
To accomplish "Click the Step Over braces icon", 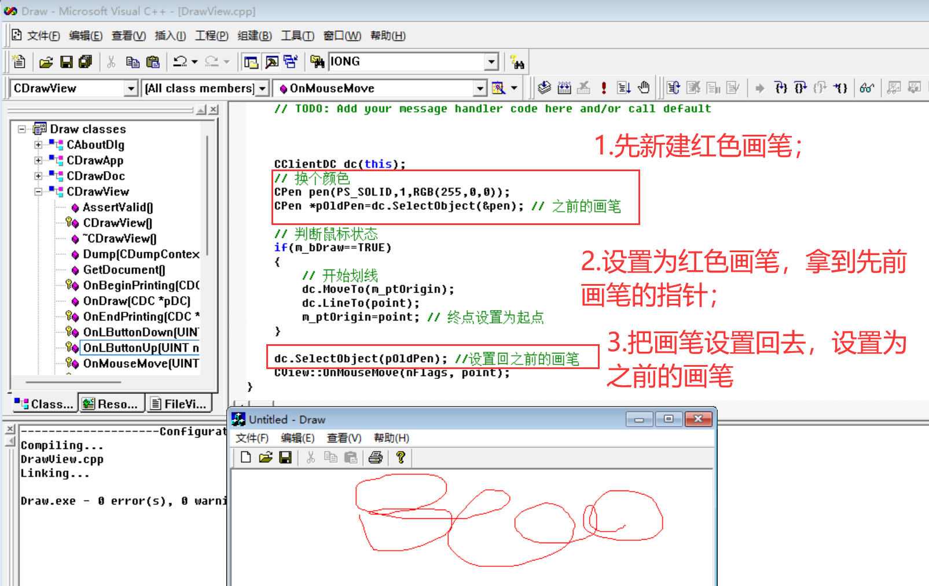I will [x=801, y=88].
